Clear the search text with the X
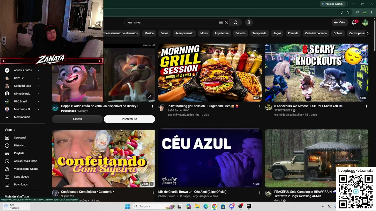 [x=226, y=23]
